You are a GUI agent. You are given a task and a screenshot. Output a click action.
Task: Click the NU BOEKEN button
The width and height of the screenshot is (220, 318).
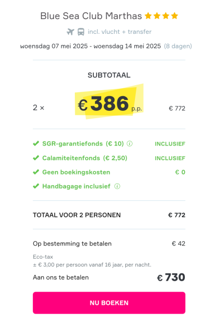(x=109, y=303)
